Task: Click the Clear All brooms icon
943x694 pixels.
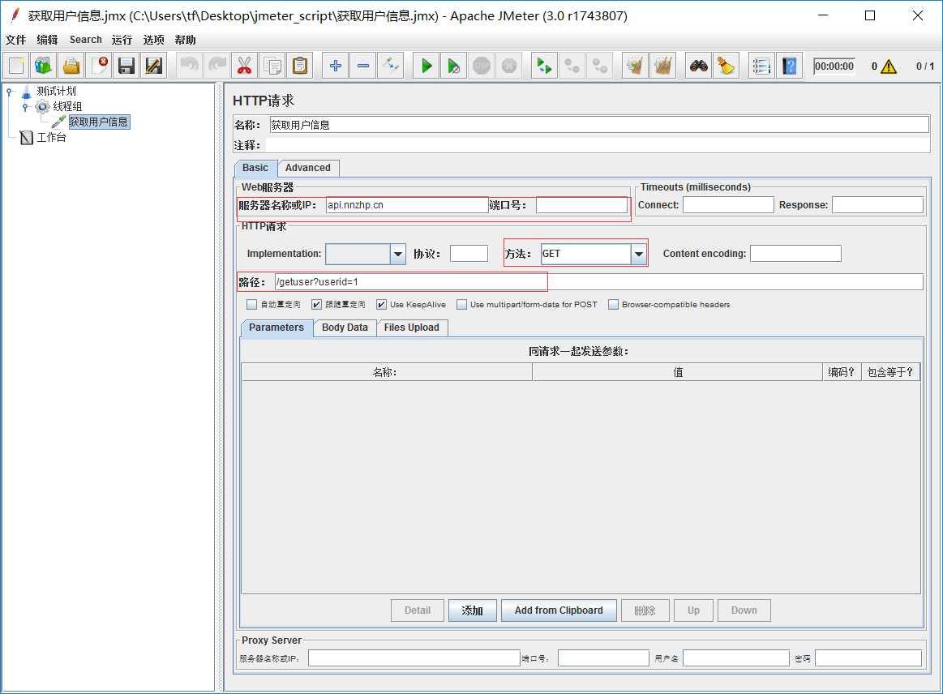Action: [x=662, y=66]
